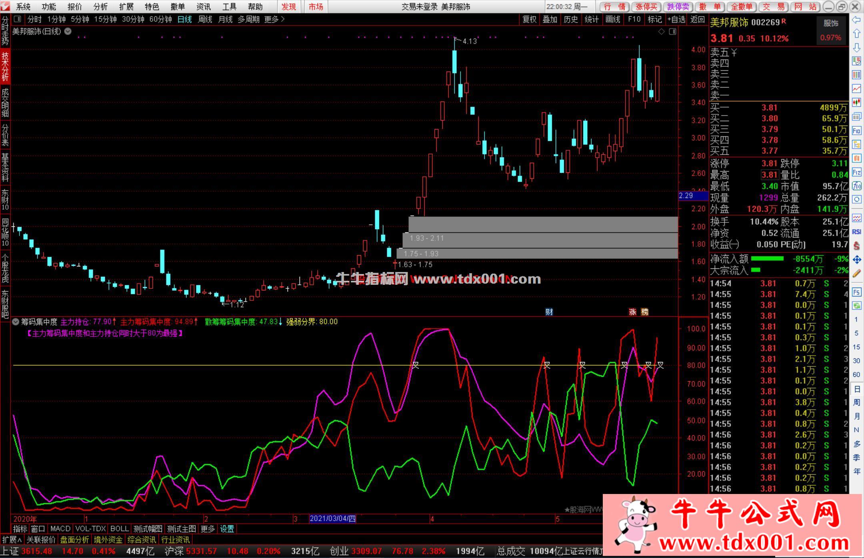The height and width of the screenshot is (558, 864).
Task: Click the F10 icon in right toolbar
Action: coord(856,130)
